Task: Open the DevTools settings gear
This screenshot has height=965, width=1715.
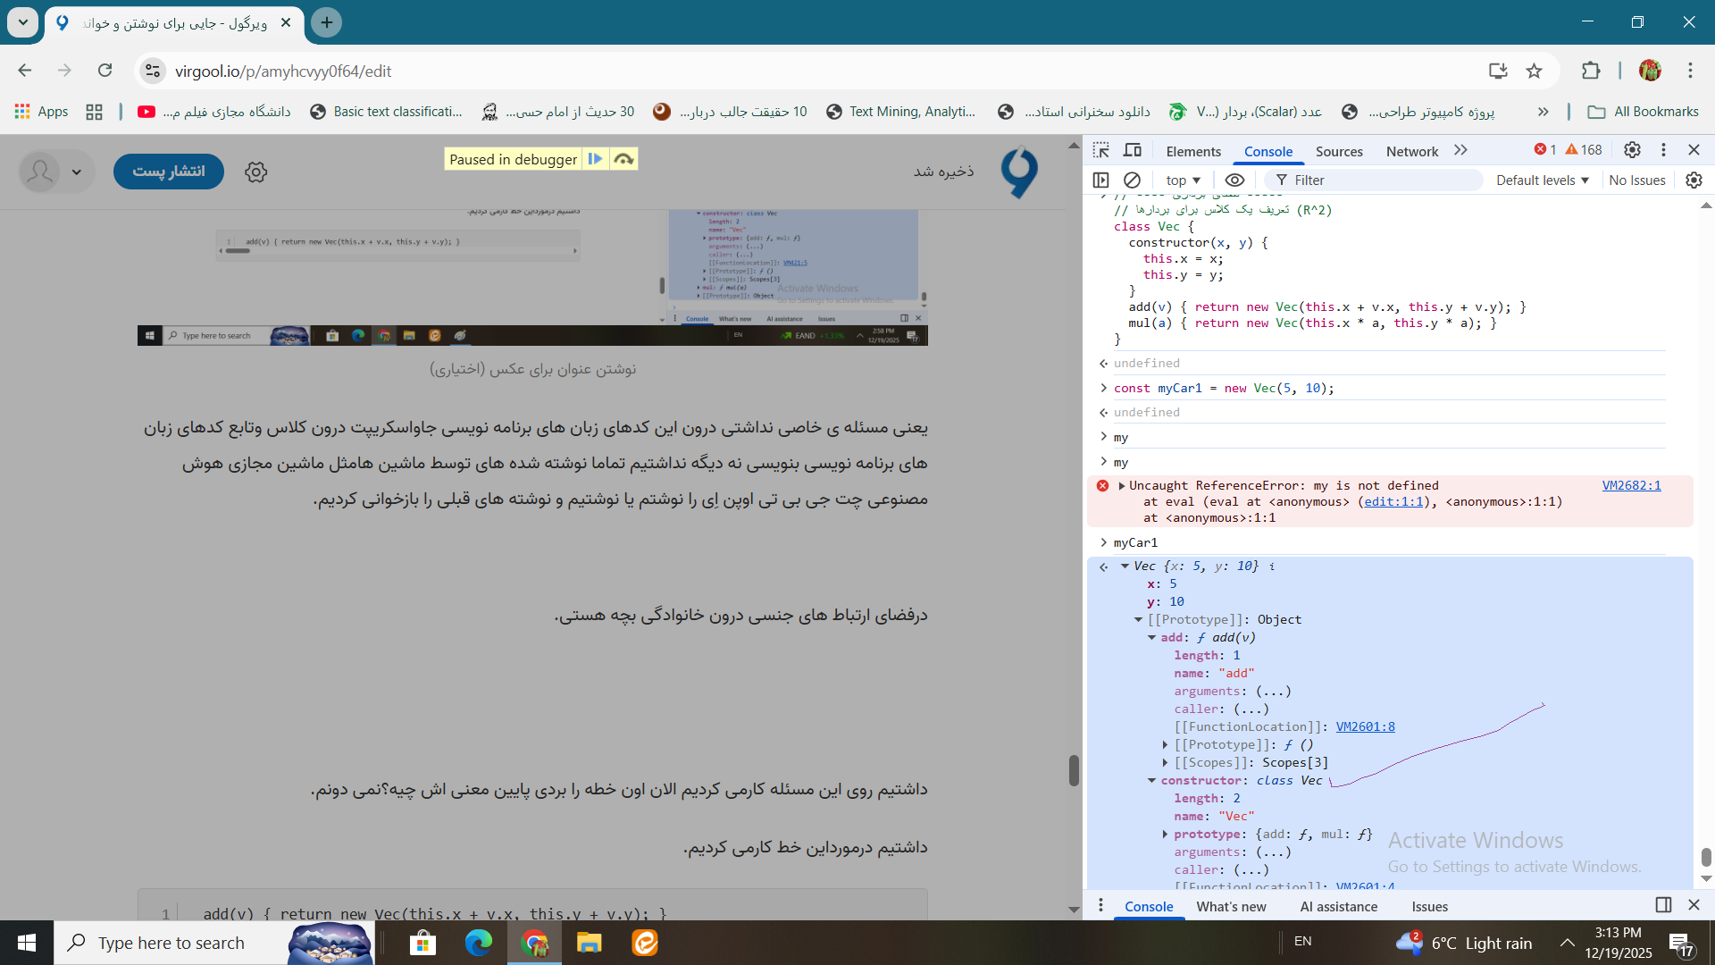Action: pos(1632,150)
